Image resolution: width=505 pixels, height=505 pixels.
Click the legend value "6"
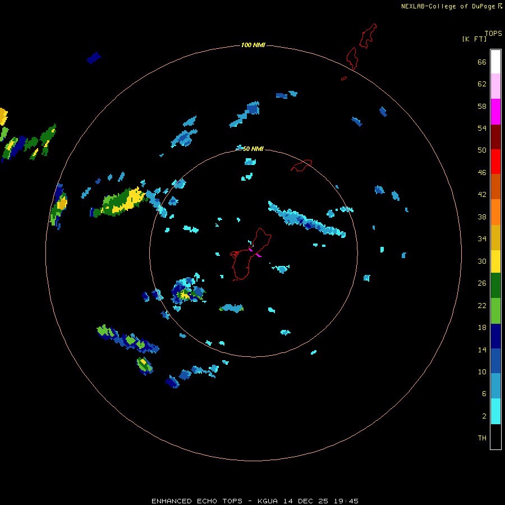(x=484, y=394)
